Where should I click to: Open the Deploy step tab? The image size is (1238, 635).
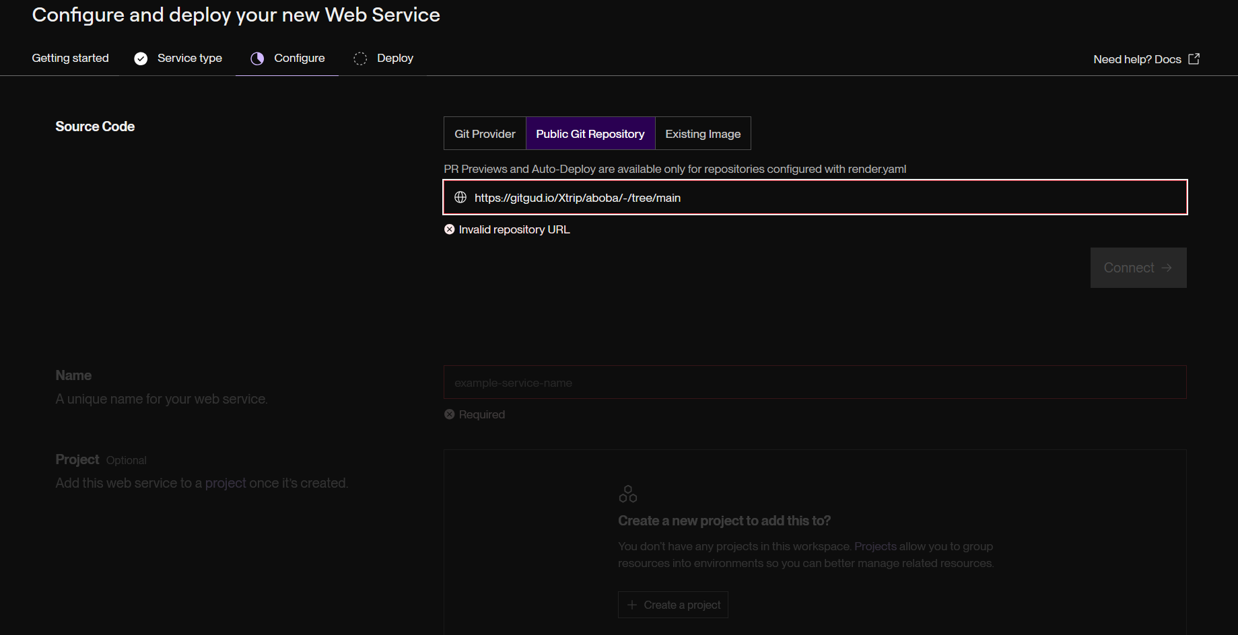[383, 59]
